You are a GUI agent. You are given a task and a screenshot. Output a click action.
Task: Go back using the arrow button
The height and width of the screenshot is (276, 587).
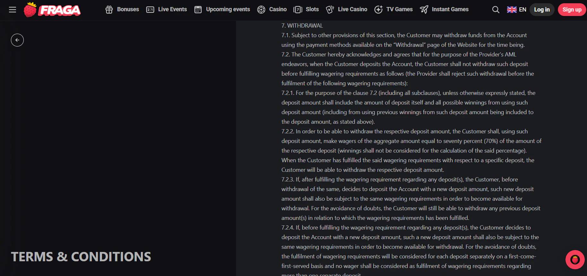tap(17, 40)
